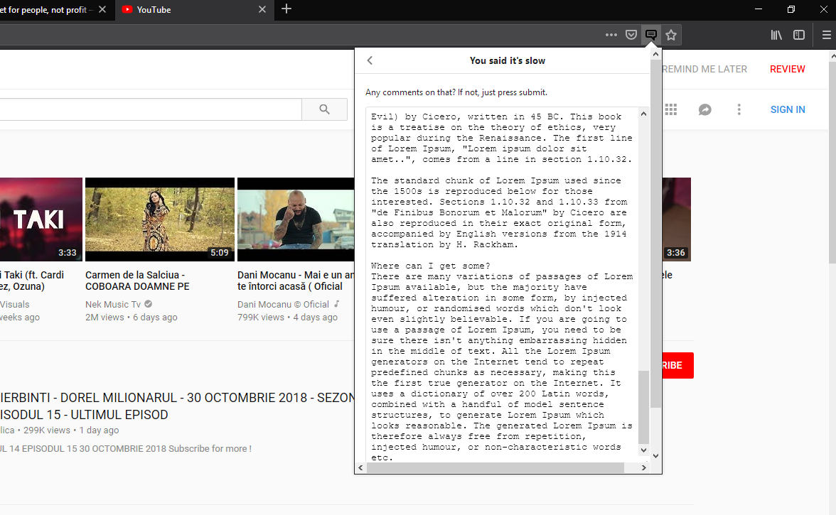Image resolution: width=836 pixels, height=515 pixels.
Task: Bookmark this page with the star icon
Action: click(x=671, y=34)
